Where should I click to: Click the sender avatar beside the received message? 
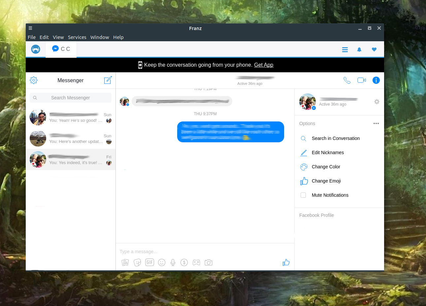point(124,101)
